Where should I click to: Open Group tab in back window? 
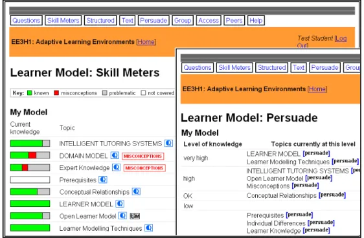[183, 21]
